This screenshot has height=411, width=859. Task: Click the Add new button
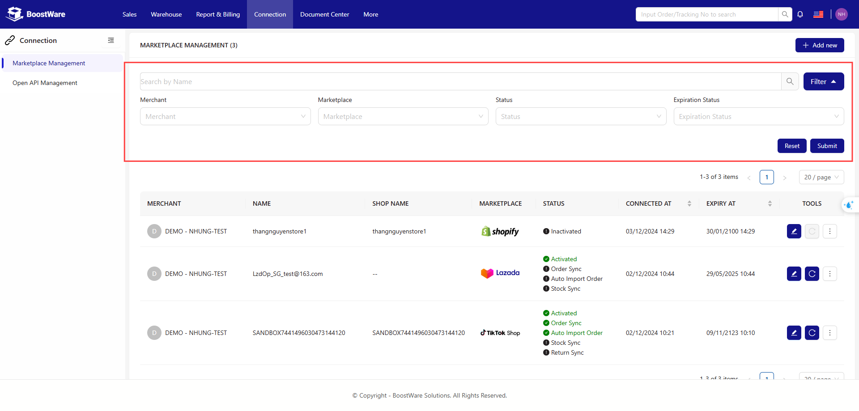[x=819, y=45]
